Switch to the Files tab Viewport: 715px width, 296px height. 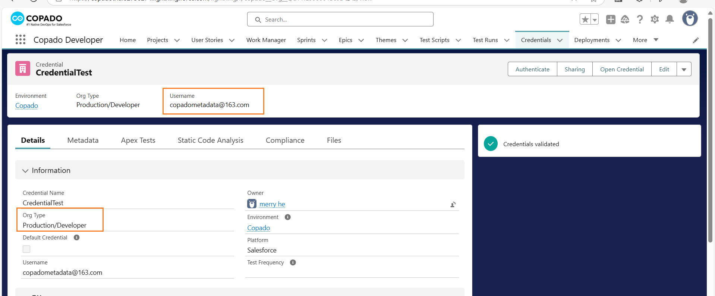334,140
